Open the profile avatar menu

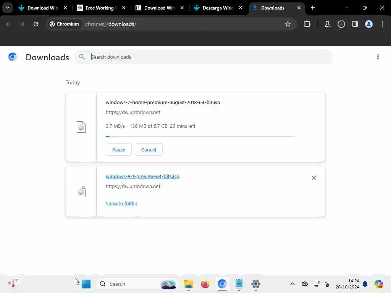[x=369, y=24]
